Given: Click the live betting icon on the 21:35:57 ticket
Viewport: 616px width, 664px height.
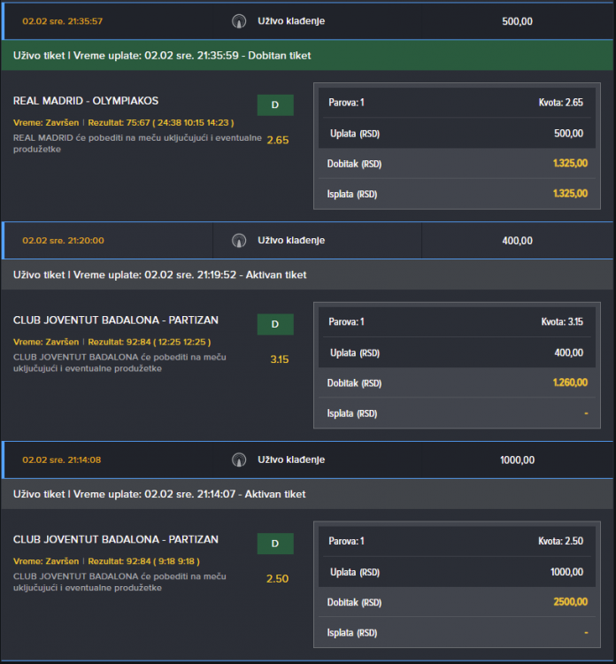Looking at the screenshot, I should pos(238,21).
